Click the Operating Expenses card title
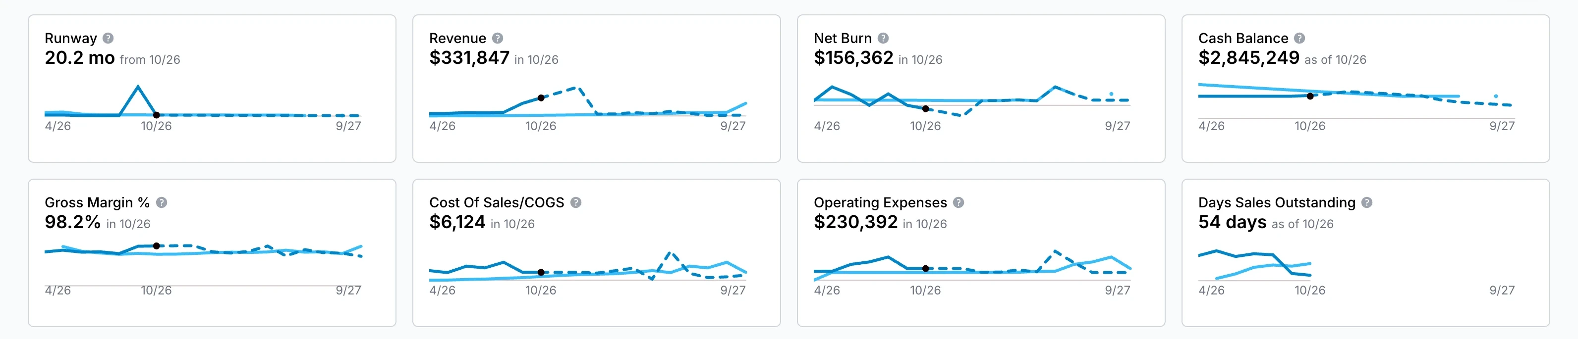Viewport: 1578px width, 339px height. click(880, 202)
